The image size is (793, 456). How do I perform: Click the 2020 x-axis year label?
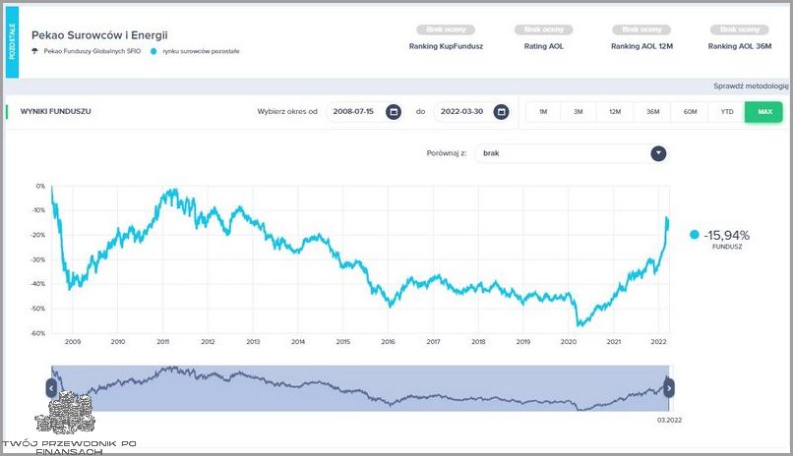[569, 342]
